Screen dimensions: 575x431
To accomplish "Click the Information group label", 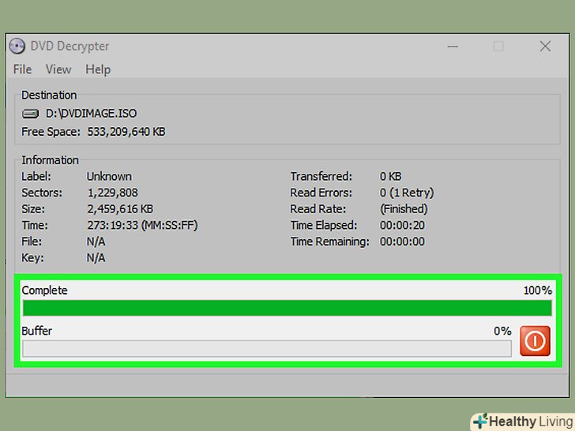I will (50, 160).
